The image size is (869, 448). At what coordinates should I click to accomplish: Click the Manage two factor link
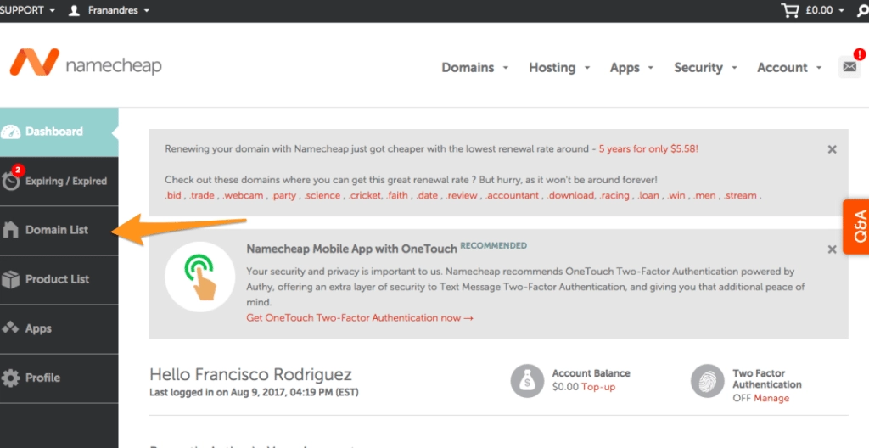[771, 398]
